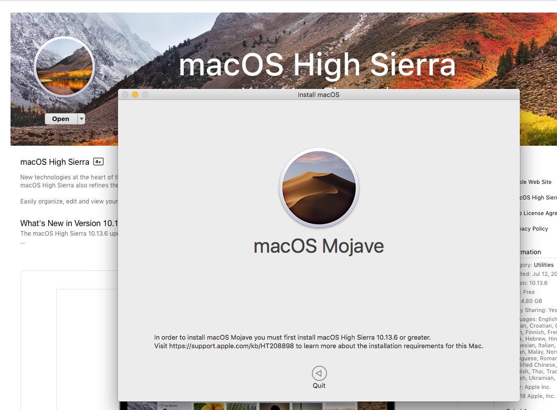The width and height of the screenshot is (557, 410).
Task: Click the Version 10.13.6 info line
Action: point(534,283)
